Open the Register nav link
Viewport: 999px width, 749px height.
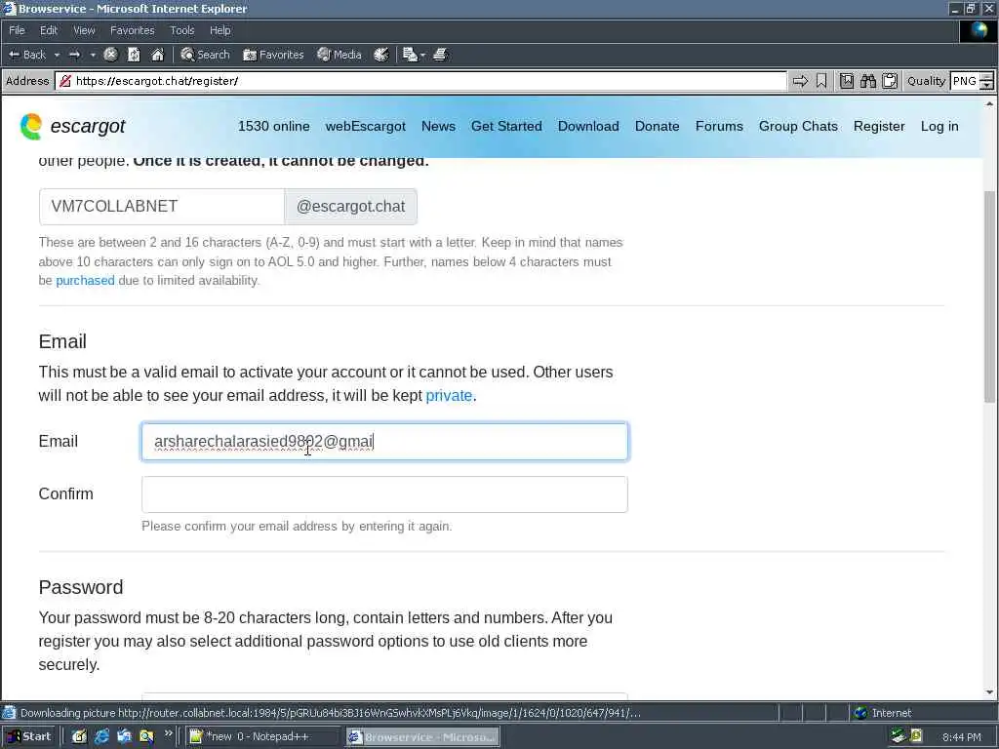coord(879,126)
